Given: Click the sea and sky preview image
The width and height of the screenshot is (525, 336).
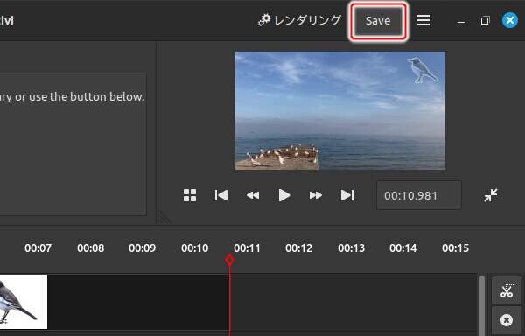Looking at the screenshot, I should pyautogui.click(x=340, y=110).
